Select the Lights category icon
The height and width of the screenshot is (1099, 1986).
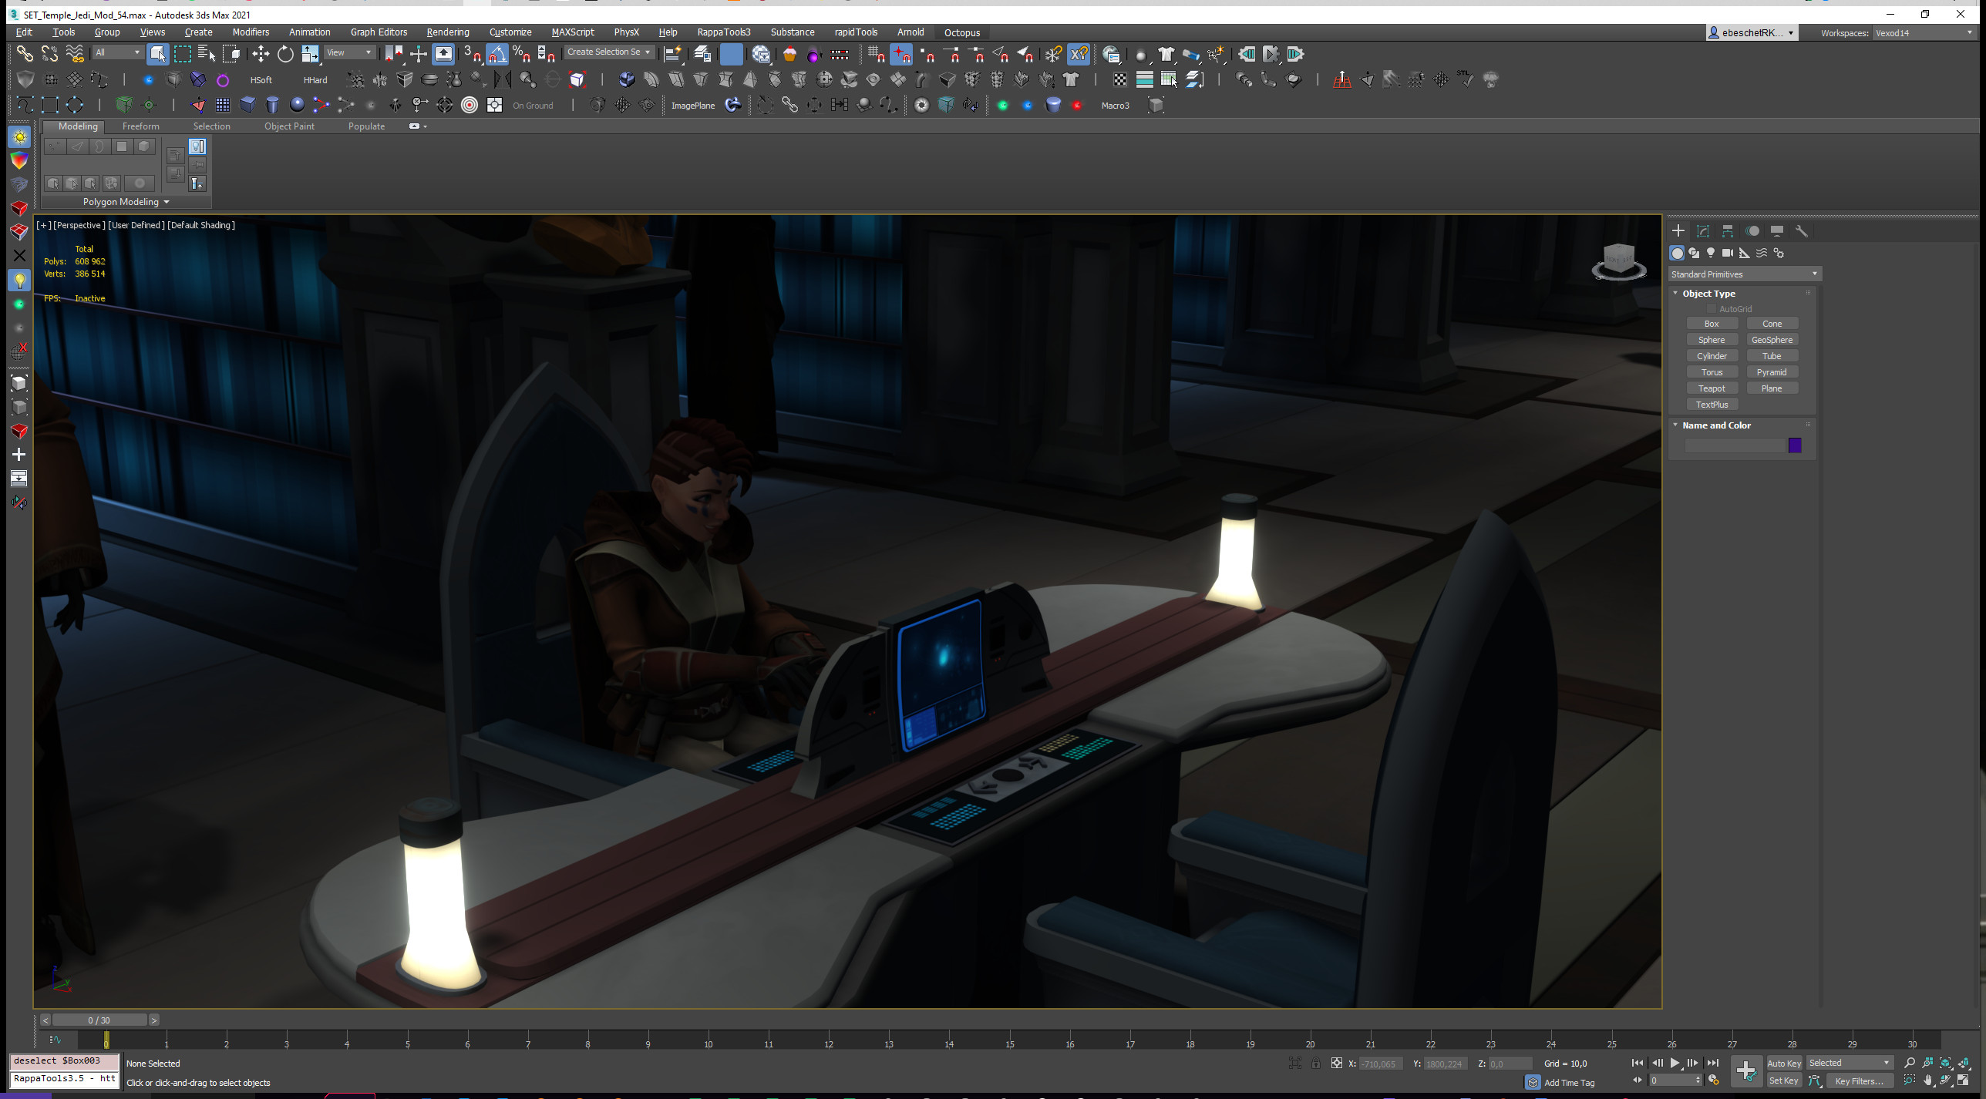(x=1711, y=253)
